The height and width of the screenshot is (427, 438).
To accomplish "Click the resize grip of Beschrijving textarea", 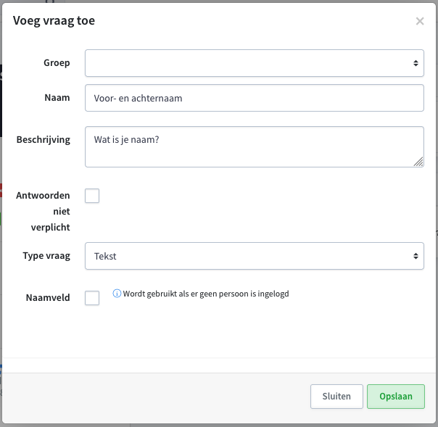I will pos(418,162).
